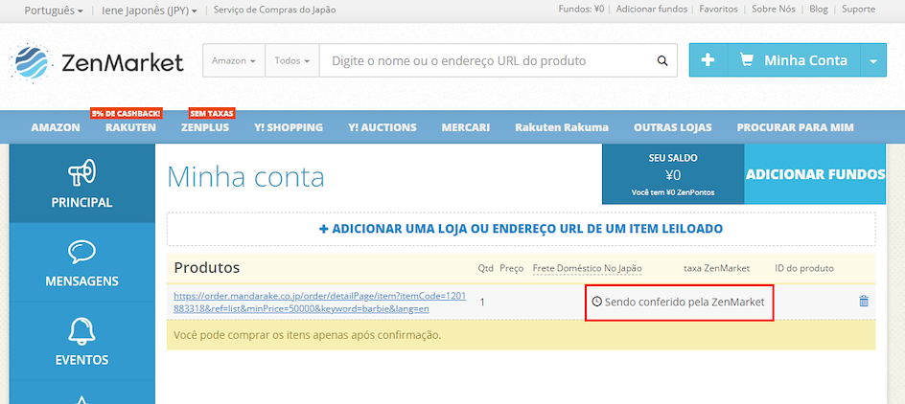Delete the mandarake product with trash icon
Image resolution: width=905 pixels, height=404 pixels.
(864, 301)
